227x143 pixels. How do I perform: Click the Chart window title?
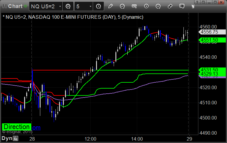pyautogui.click(x=15, y=6)
